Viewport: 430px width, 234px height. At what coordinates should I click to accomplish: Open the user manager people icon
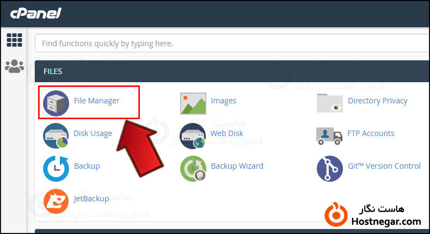[x=15, y=66]
